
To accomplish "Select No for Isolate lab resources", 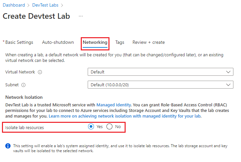I will [x=110, y=127].
